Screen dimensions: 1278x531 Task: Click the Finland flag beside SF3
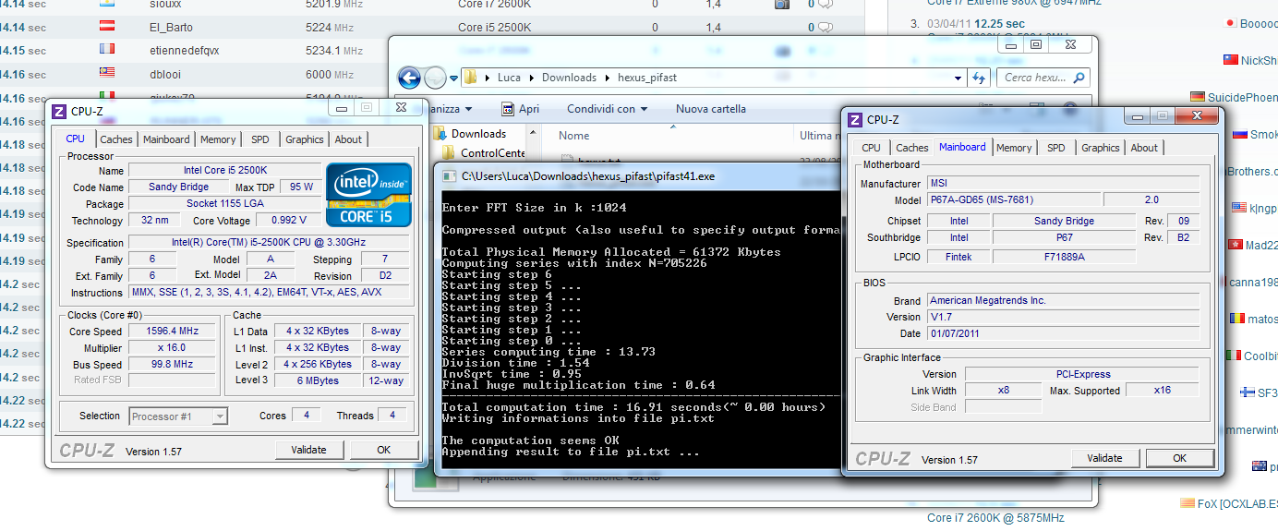click(x=1246, y=392)
